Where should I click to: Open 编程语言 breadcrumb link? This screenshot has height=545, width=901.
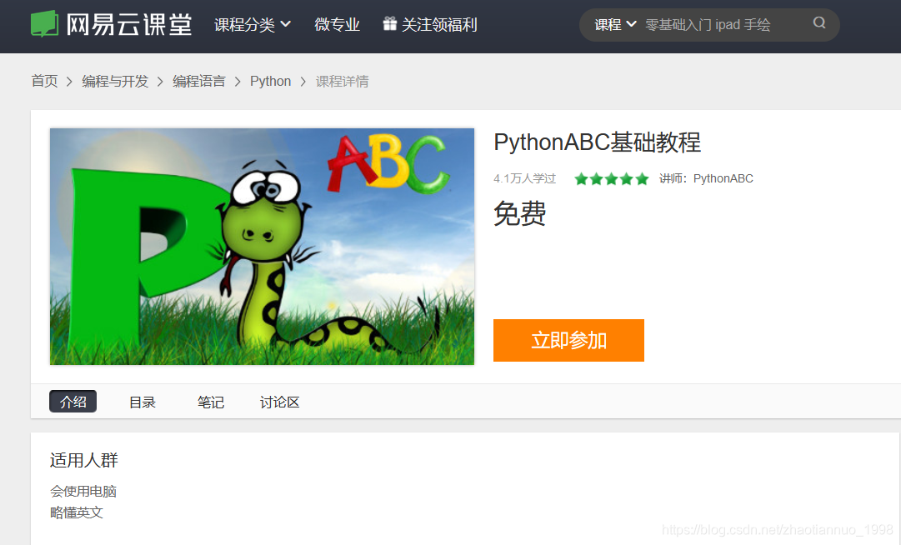(x=199, y=82)
